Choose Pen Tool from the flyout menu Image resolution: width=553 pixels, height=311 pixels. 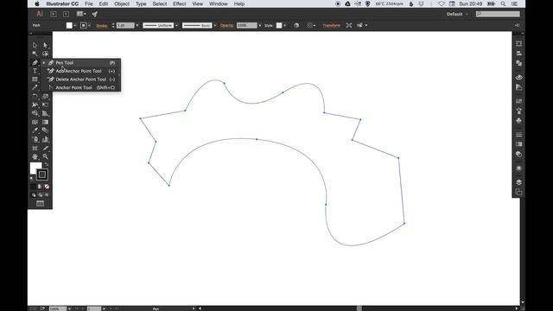[x=81, y=62]
